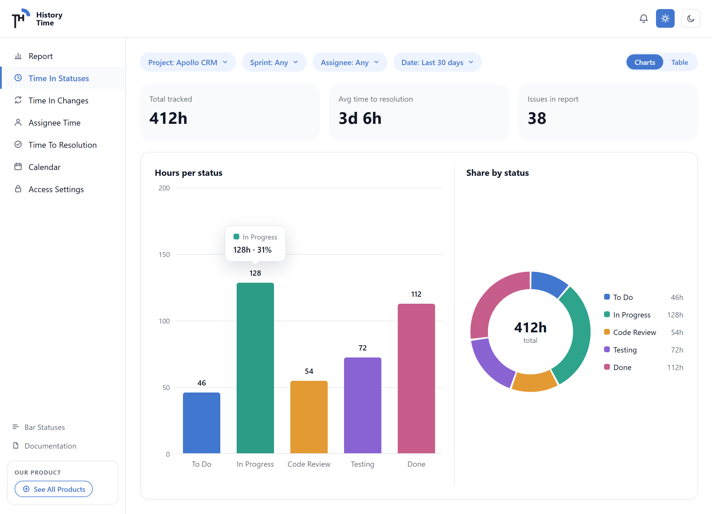Click chevron on Date filter

tap(471, 62)
